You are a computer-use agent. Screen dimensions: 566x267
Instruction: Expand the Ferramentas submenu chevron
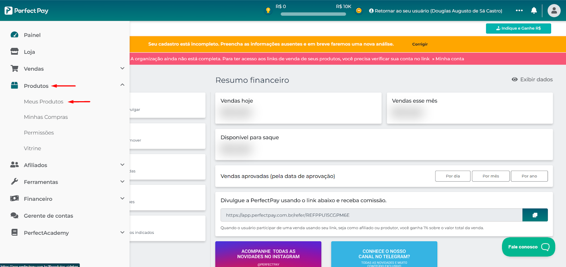pyautogui.click(x=122, y=182)
